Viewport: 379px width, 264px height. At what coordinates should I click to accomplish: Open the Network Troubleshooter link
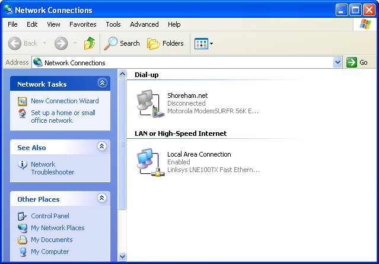(52, 168)
